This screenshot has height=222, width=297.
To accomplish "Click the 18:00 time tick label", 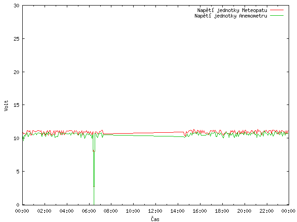I will (x=222, y=211).
